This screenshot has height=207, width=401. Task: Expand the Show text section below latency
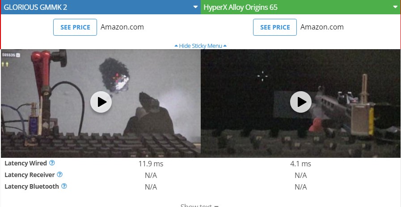point(200,205)
